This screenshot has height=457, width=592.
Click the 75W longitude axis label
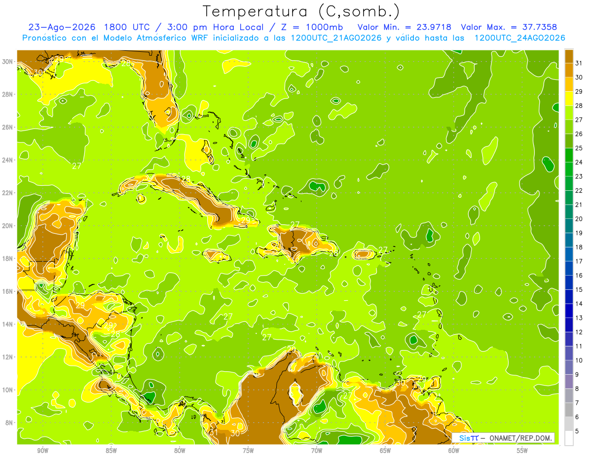[x=248, y=451]
